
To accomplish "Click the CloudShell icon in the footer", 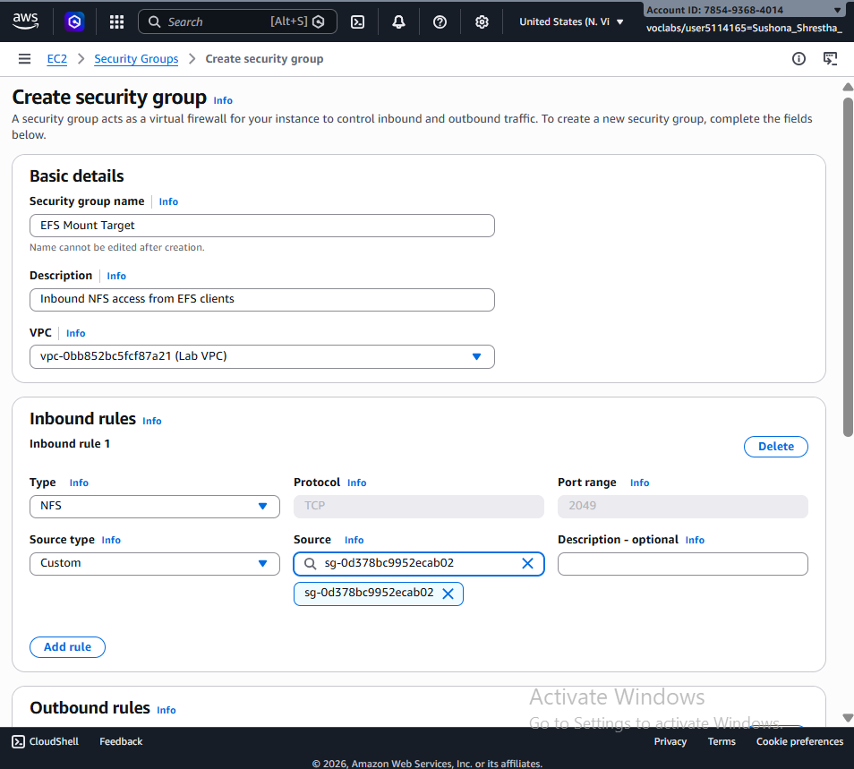I will point(19,742).
